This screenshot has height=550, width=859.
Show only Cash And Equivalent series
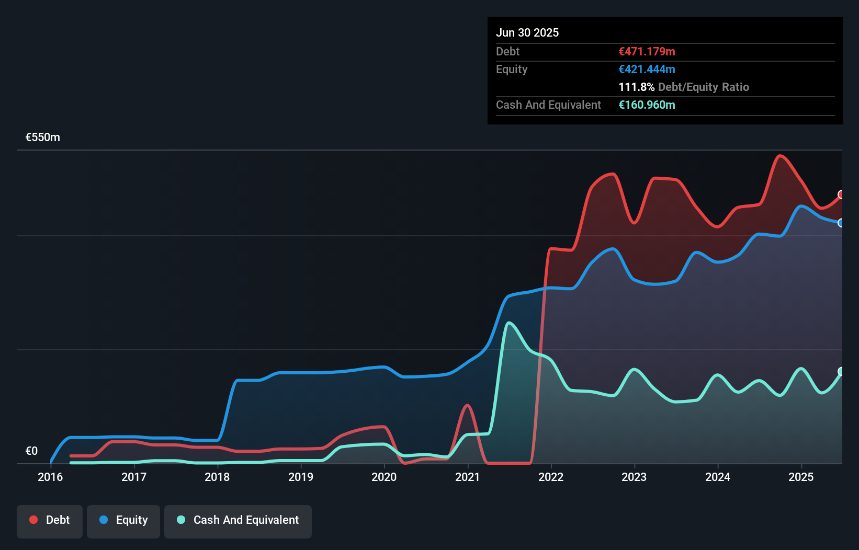tap(238, 520)
